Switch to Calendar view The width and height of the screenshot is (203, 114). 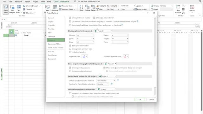(x=29, y=9)
